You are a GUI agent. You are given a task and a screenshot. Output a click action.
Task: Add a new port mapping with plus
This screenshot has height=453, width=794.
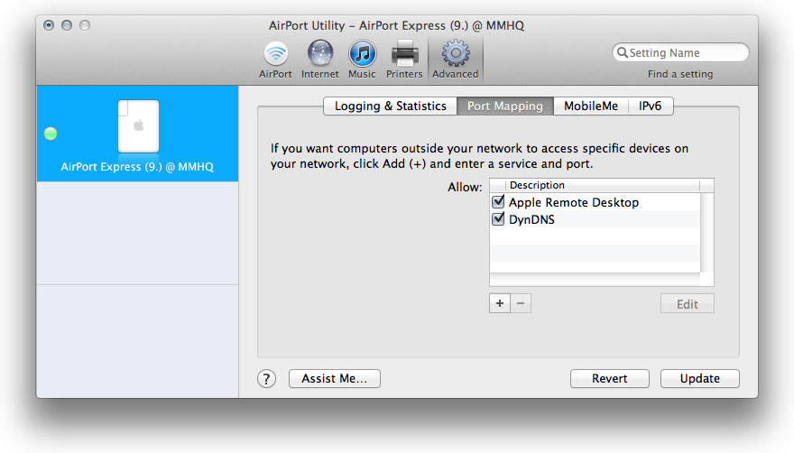500,303
